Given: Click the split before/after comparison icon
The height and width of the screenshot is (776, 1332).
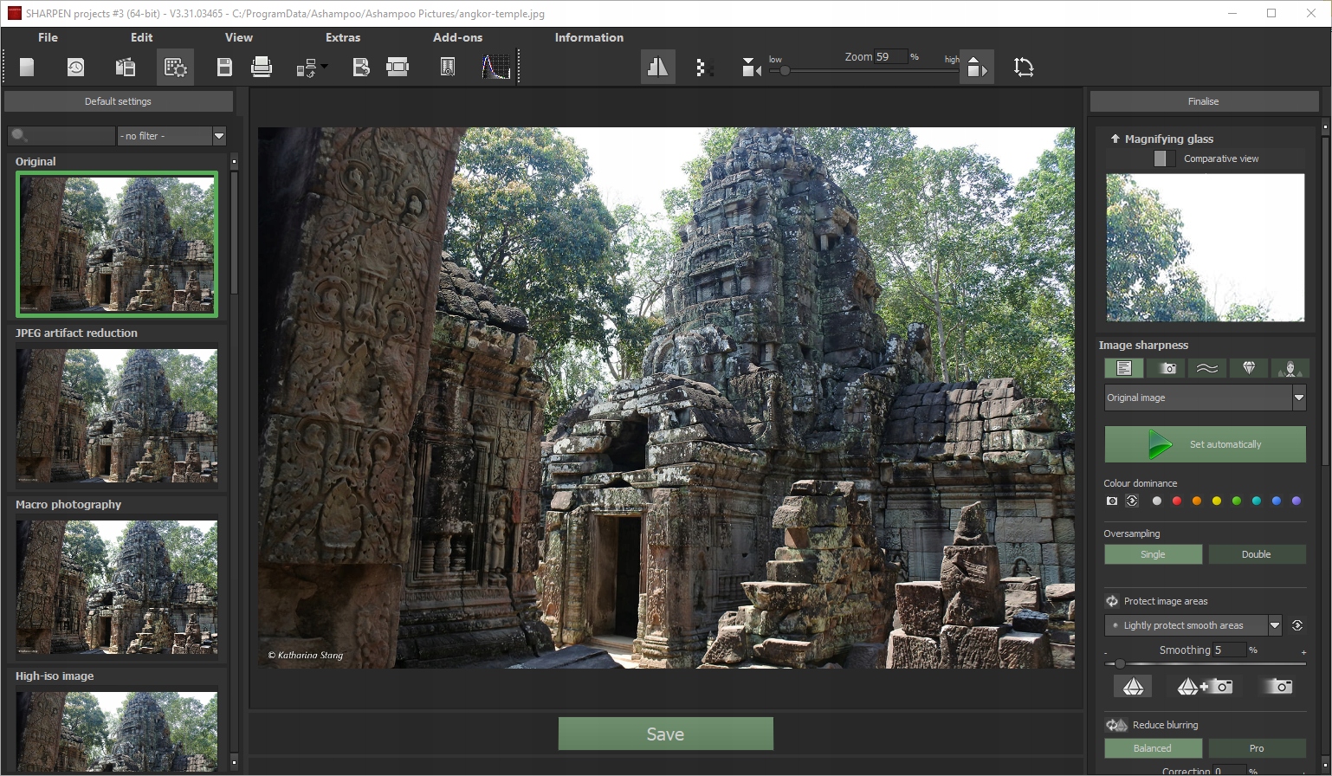Looking at the screenshot, I should (x=657, y=68).
